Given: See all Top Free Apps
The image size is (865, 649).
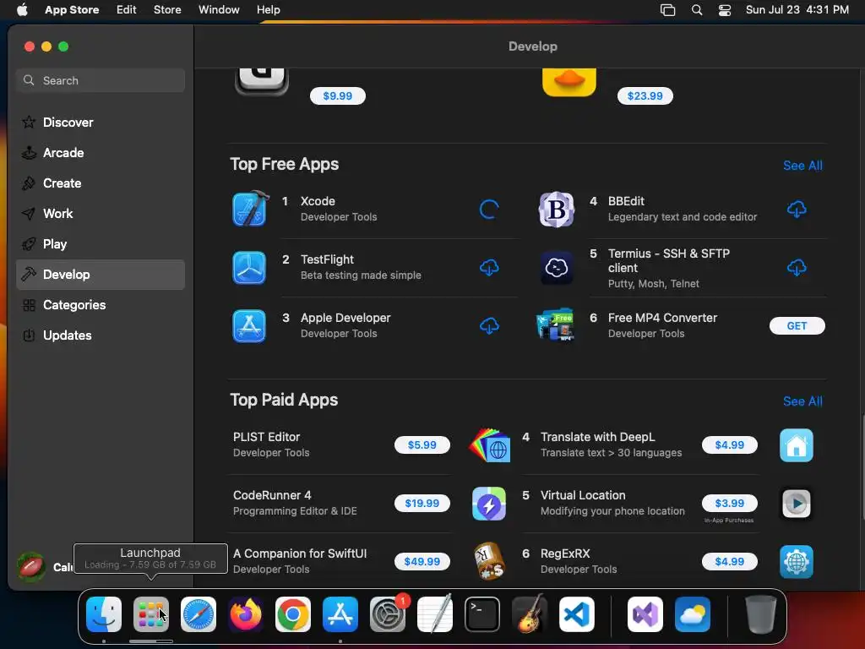Looking at the screenshot, I should tap(802, 166).
